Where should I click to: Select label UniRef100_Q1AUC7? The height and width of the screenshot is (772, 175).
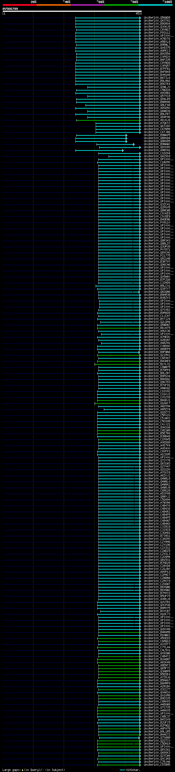(x=157, y=403)
